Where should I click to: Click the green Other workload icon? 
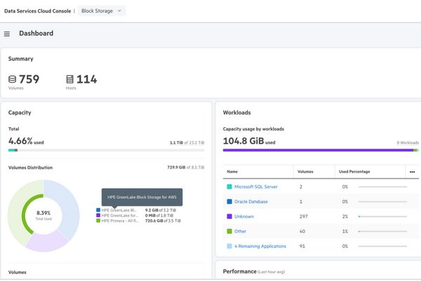[x=229, y=231]
